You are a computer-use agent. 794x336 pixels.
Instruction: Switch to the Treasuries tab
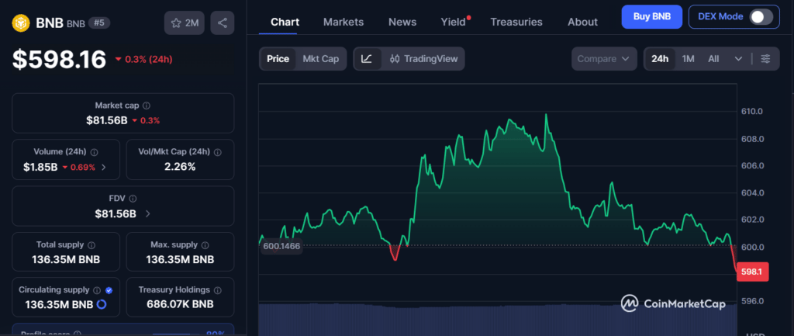tap(516, 22)
